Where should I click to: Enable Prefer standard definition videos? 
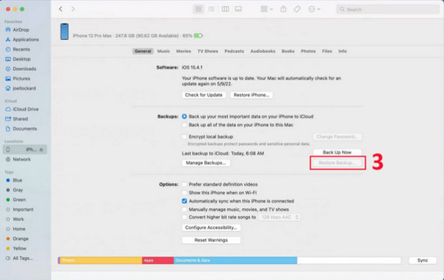tap(184, 185)
